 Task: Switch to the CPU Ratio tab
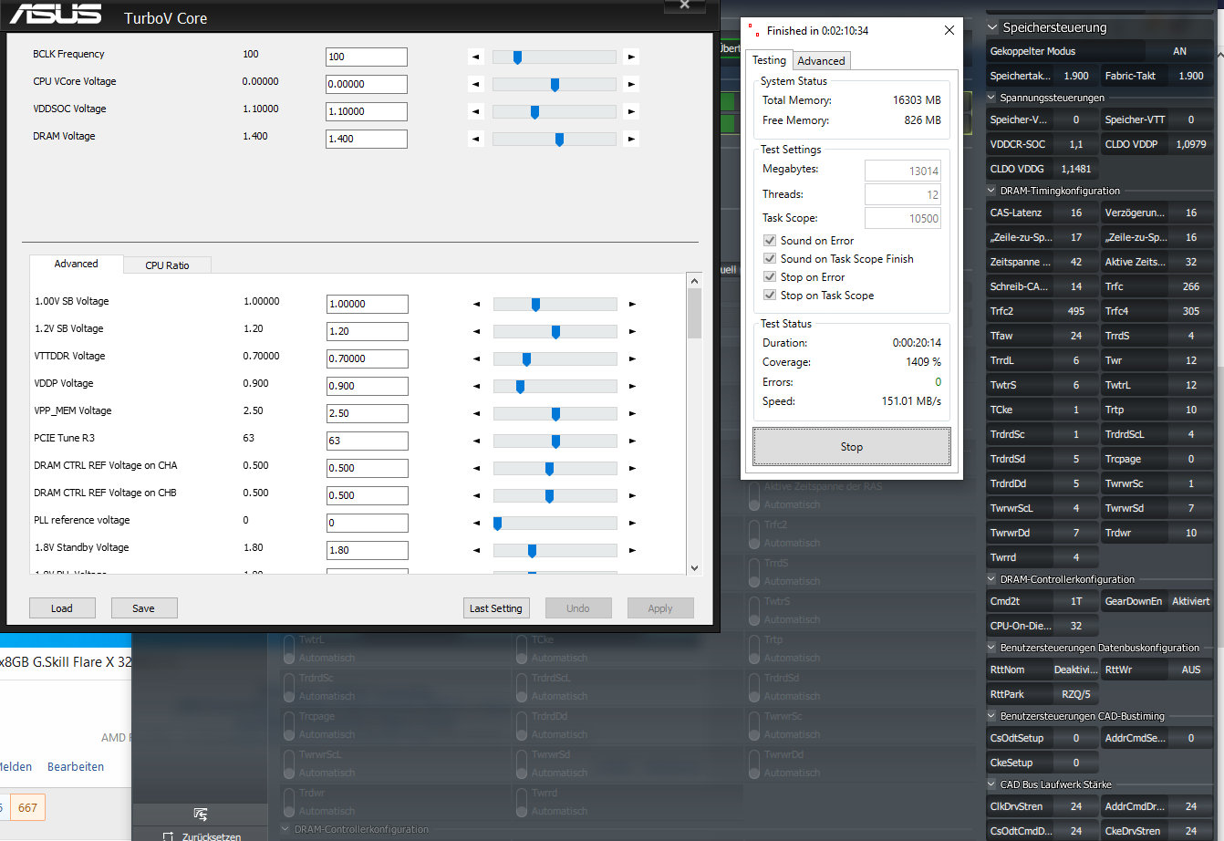168,265
